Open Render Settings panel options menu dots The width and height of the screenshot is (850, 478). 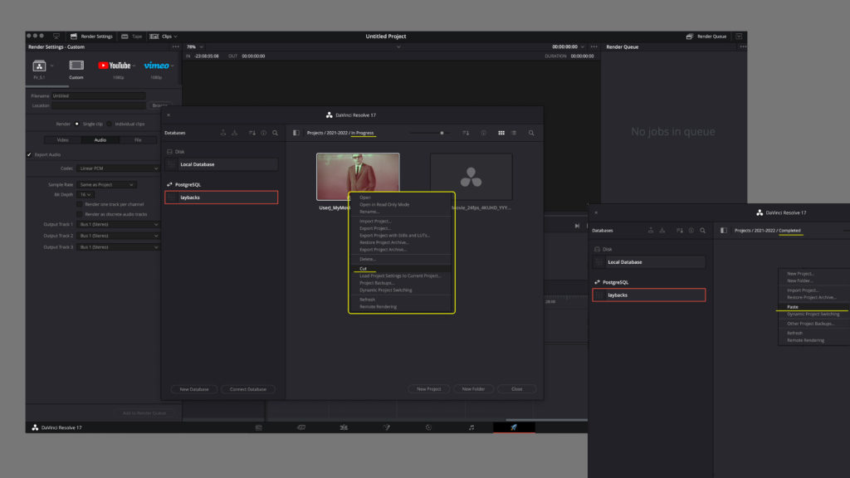176,47
